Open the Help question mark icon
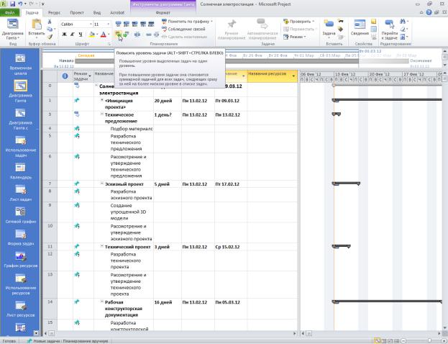This screenshot has height=344, width=448. click(x=429, y=12)
